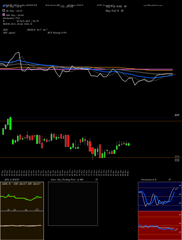
Task: Click the 'Stochastics & RSI' panel title
Action: pyautogui.click(x=156, y=180)
